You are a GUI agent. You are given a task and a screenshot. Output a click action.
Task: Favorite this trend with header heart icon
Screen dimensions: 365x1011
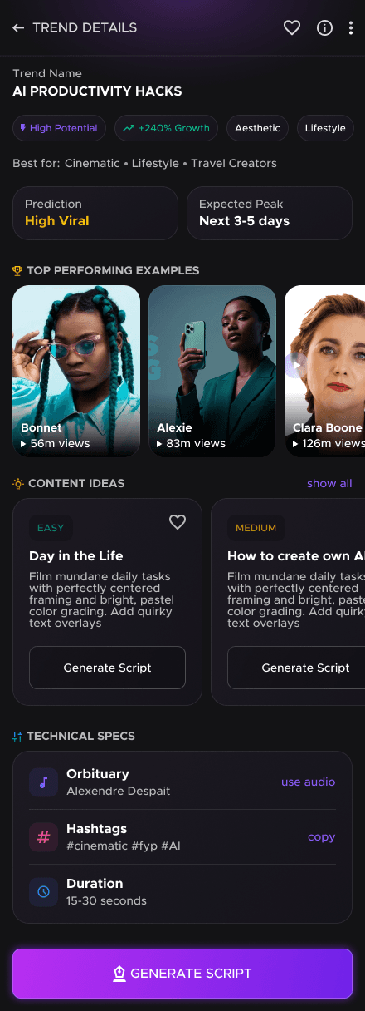pyautogui.click(x=292, y=28)
